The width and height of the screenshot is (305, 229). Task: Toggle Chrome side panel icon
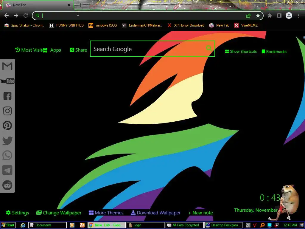[279, 16]
